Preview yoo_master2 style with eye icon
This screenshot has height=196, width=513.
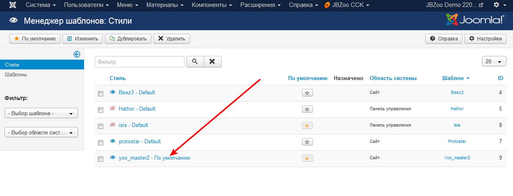click(x=113, y=158)
